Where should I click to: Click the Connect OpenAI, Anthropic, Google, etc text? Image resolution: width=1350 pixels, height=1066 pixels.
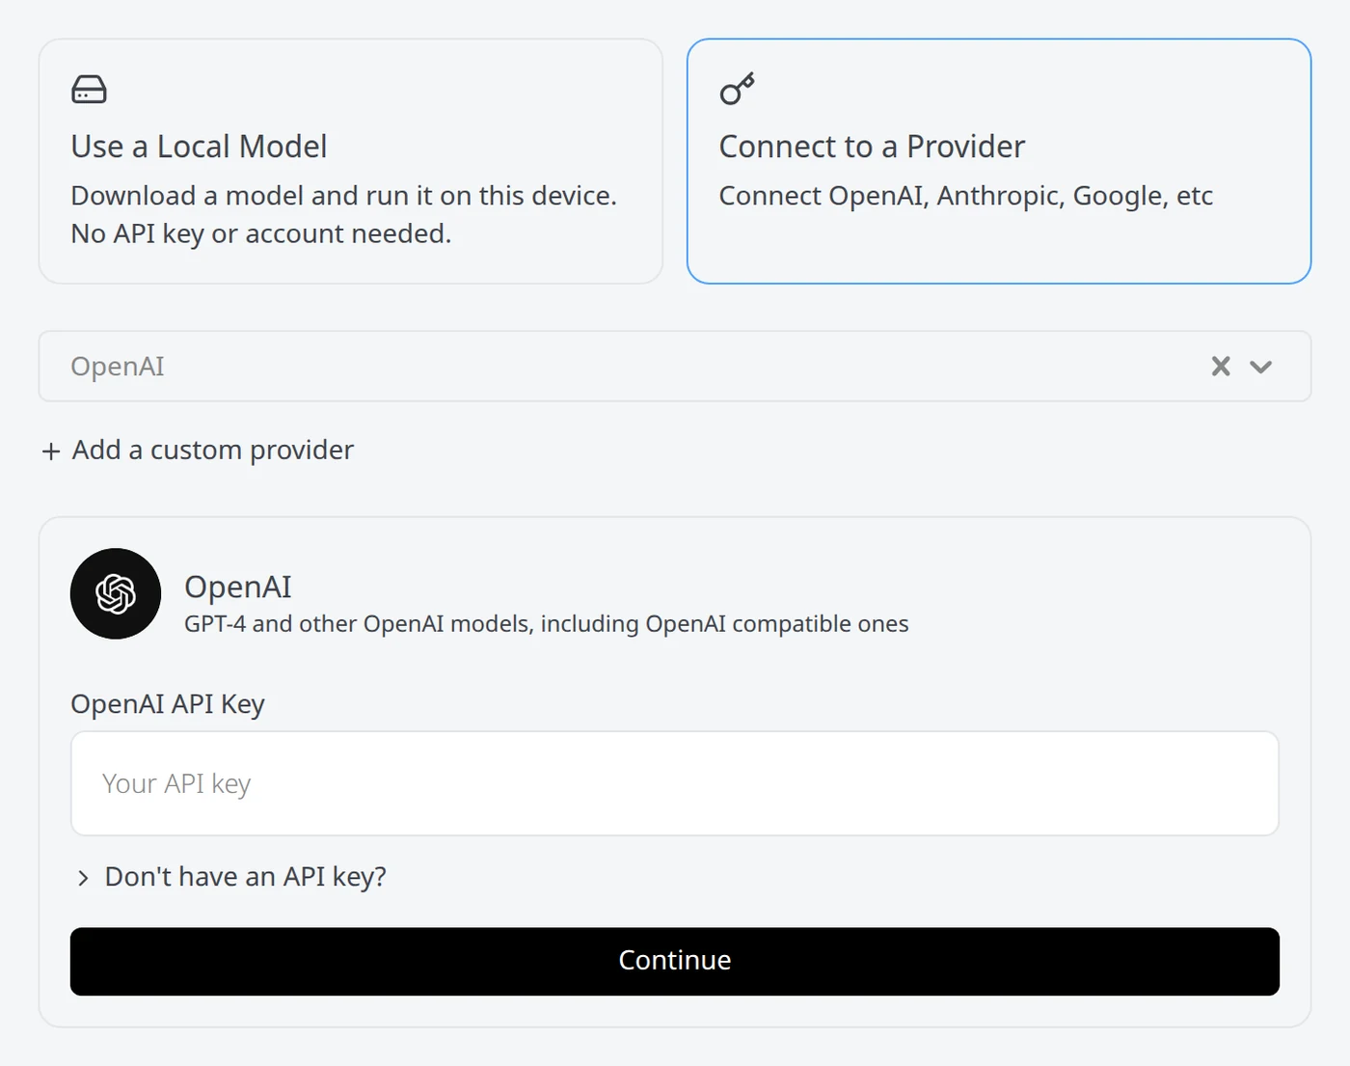[x=966, y=196]
